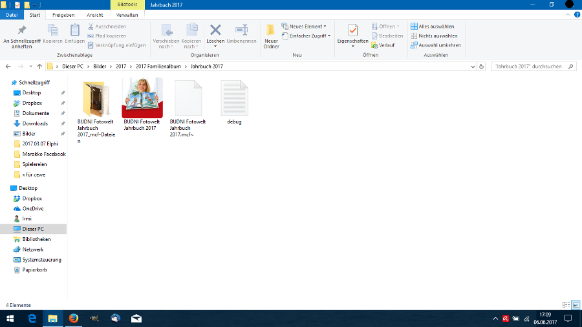Screen dimensions: 582x327
Task: Click the Kopieren clipboard icon
Action: tap(53, 30)
